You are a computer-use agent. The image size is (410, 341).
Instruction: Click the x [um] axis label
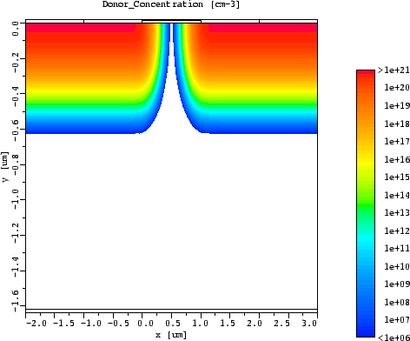[x=171, y=335]
